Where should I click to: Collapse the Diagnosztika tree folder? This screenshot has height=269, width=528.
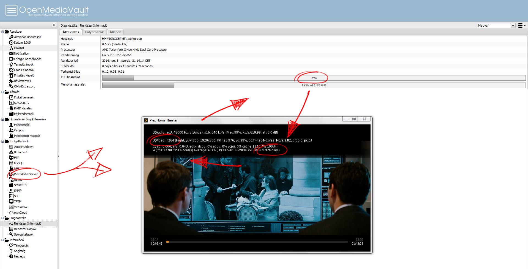[x=2, y=218]
